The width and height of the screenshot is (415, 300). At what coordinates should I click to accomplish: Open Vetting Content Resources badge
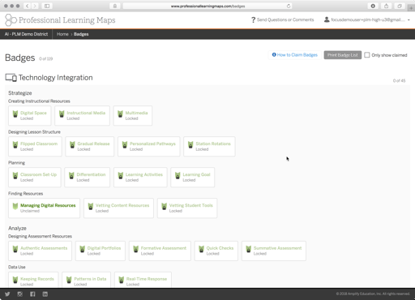(118, 208)
